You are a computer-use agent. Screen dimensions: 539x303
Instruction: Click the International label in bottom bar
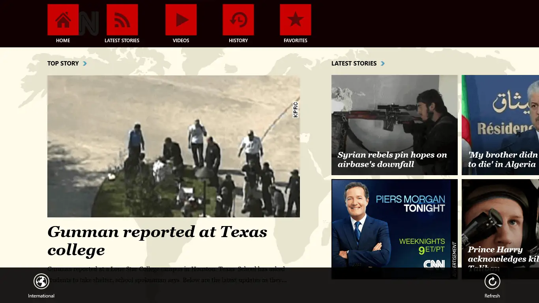point(41,296)
